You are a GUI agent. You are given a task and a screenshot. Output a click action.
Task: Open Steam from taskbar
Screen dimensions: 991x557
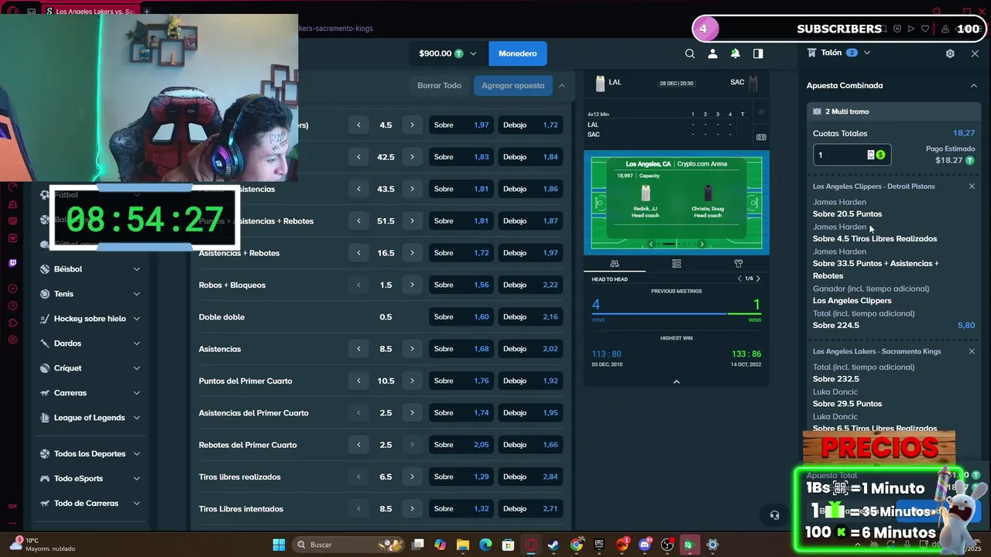pos(554,545)
